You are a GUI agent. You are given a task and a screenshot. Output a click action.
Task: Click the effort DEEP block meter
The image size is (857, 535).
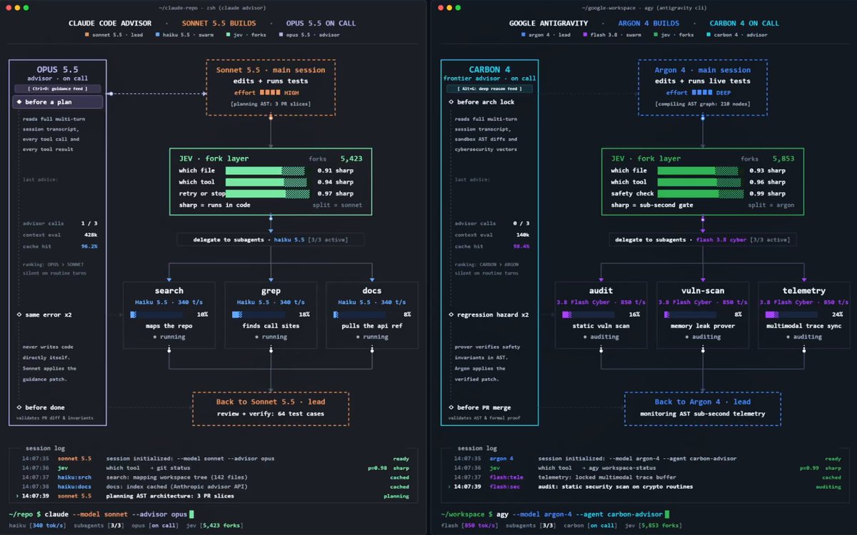coord(703,92)
